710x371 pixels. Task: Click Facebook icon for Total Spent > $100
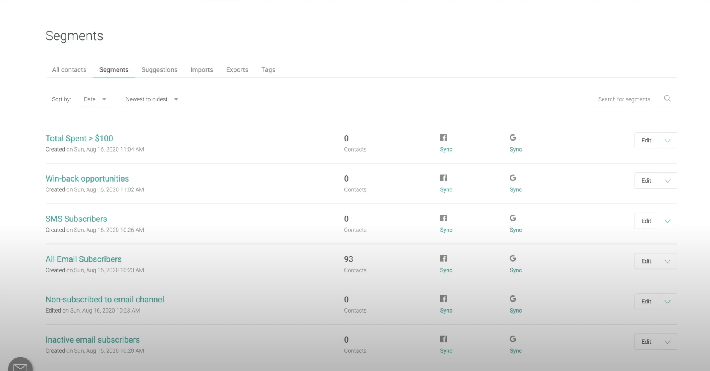pos(443,137)
